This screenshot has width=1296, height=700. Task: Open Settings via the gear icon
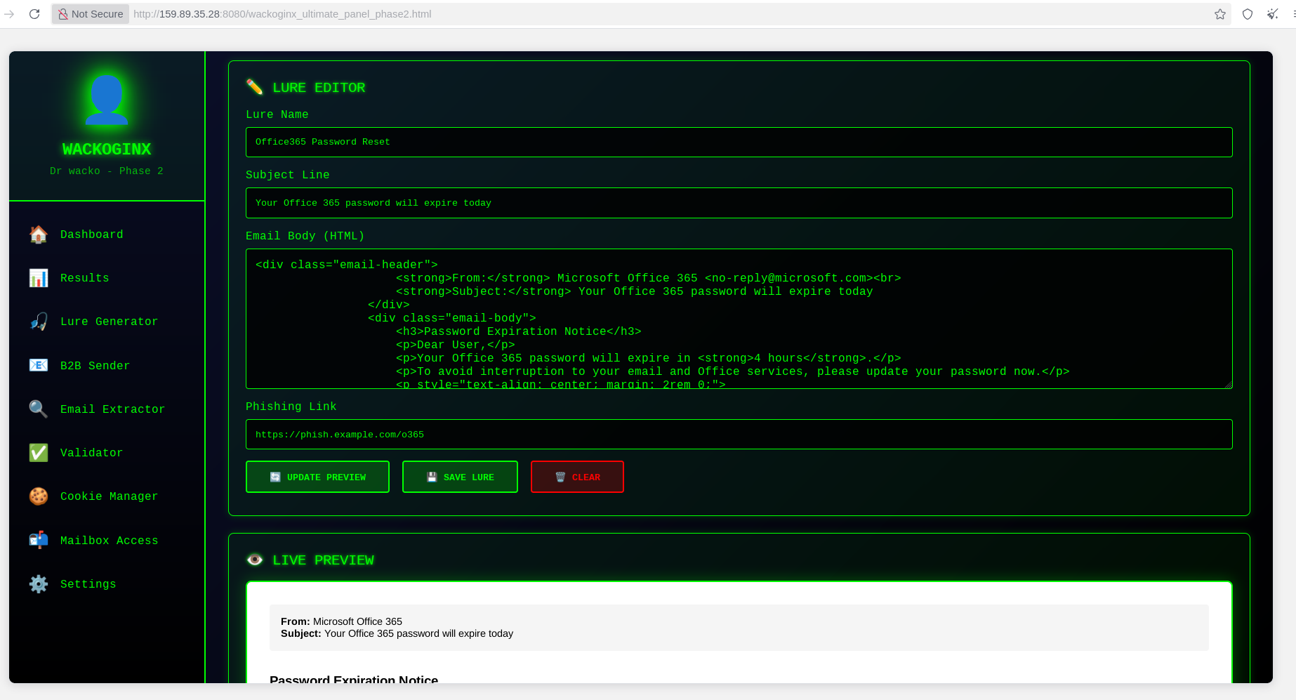tap(39, 583)
